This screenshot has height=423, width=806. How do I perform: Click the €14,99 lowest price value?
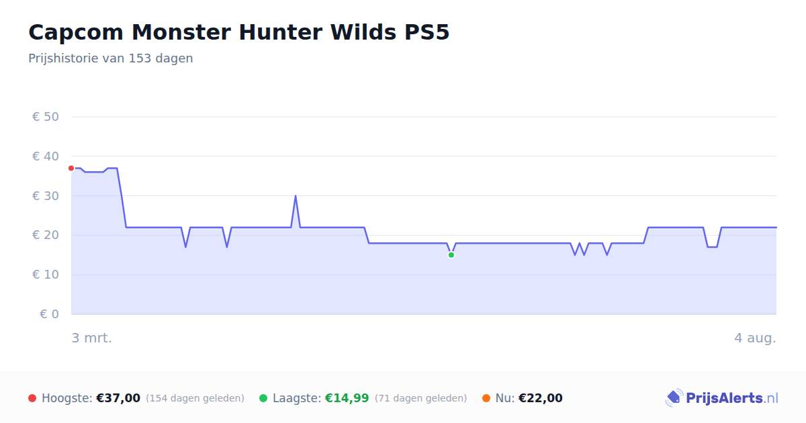347,398
